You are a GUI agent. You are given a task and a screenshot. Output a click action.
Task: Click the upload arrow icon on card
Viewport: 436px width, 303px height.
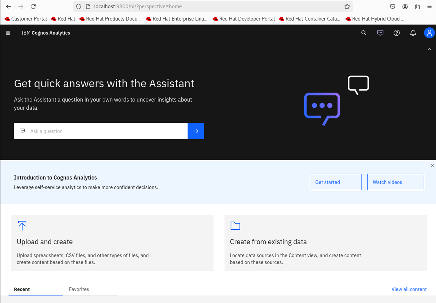pos(22,226)
